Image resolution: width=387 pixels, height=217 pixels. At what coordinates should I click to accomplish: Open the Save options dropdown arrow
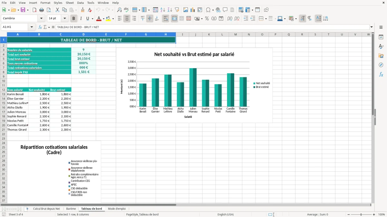[27, 10]
